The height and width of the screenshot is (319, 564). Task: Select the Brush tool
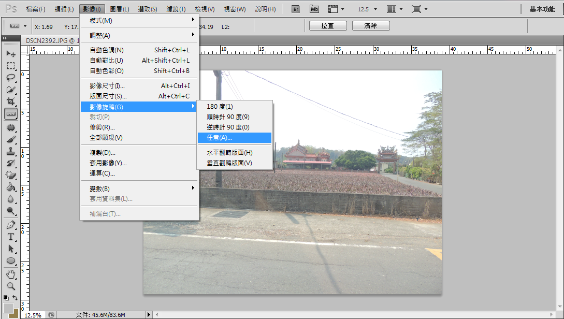(11, 139)
